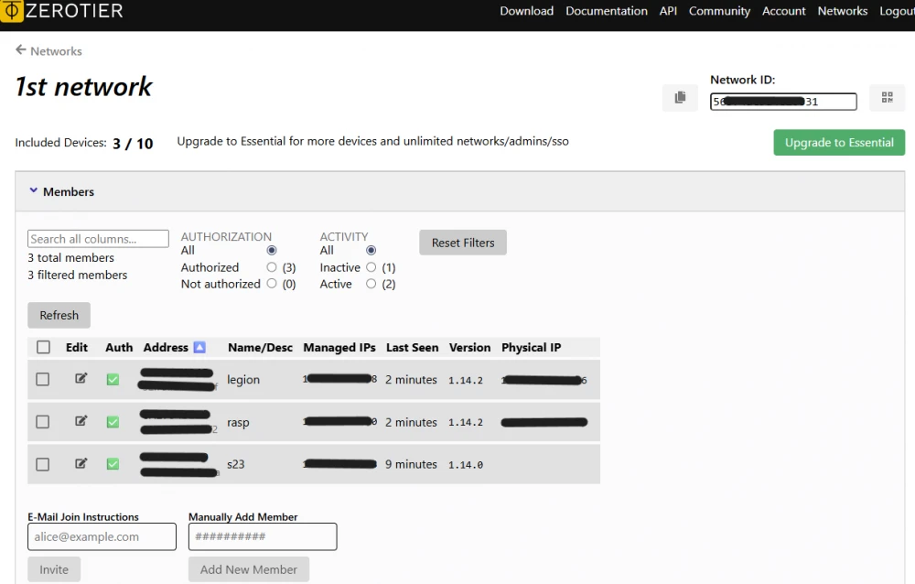Select the checkbox on the legion row
915x584 pixels.
point(42,378)
